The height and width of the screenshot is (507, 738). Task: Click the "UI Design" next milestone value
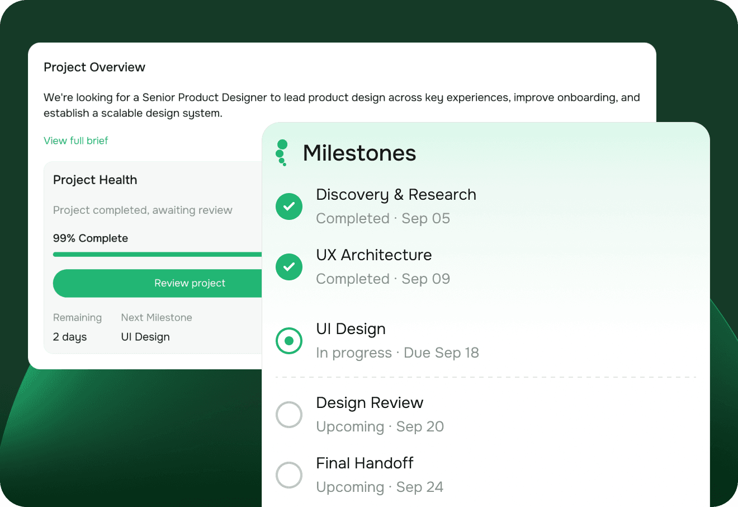[145, 337]
